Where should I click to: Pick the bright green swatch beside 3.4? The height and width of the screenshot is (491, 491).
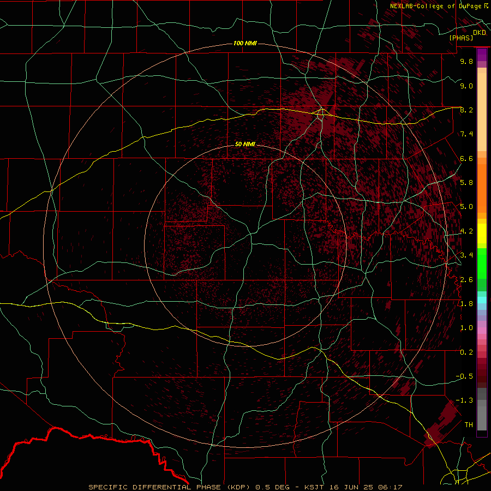(x=482, y=263)
